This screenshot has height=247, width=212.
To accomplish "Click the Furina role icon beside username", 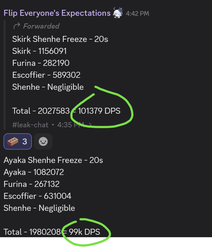I will (118, 13).
